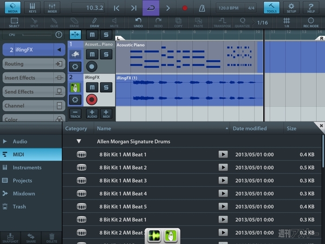Disarm recording on the iRingFX track
This screenshot has height=244, width=325.
[x=92, y=100]
